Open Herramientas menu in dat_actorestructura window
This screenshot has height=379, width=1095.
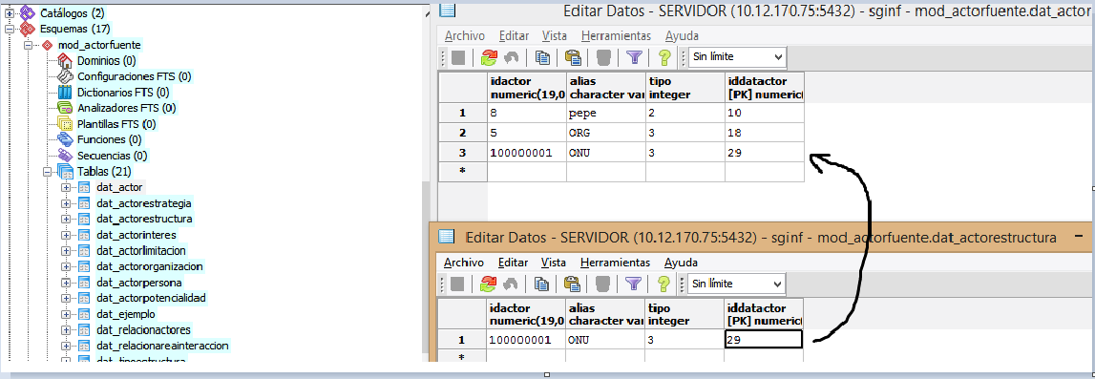(x=615, y=263)
